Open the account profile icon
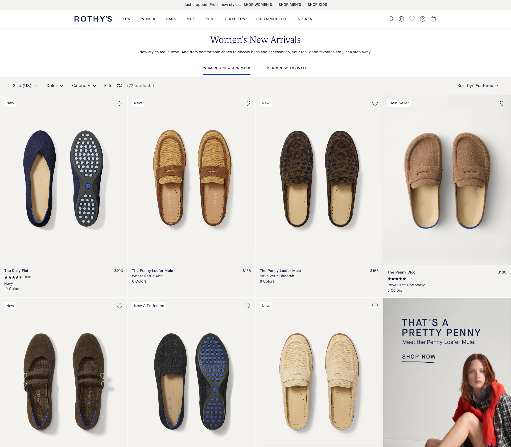 click(423, 19)
